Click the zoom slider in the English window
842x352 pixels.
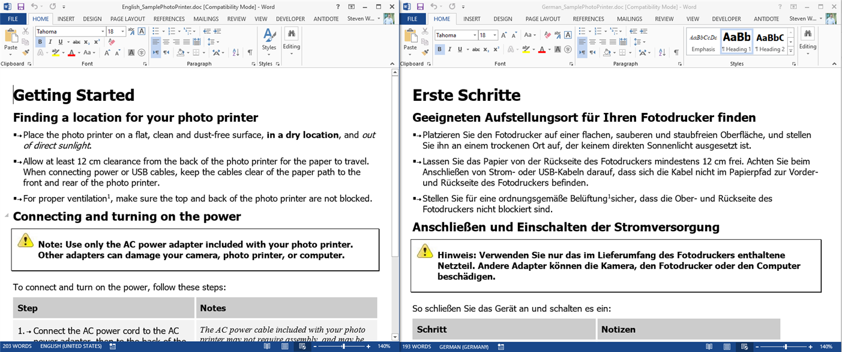click(x=343, y=347)
